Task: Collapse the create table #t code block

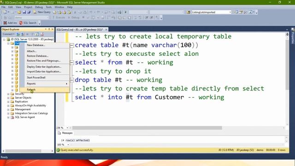Action: [x=72, y=45]
